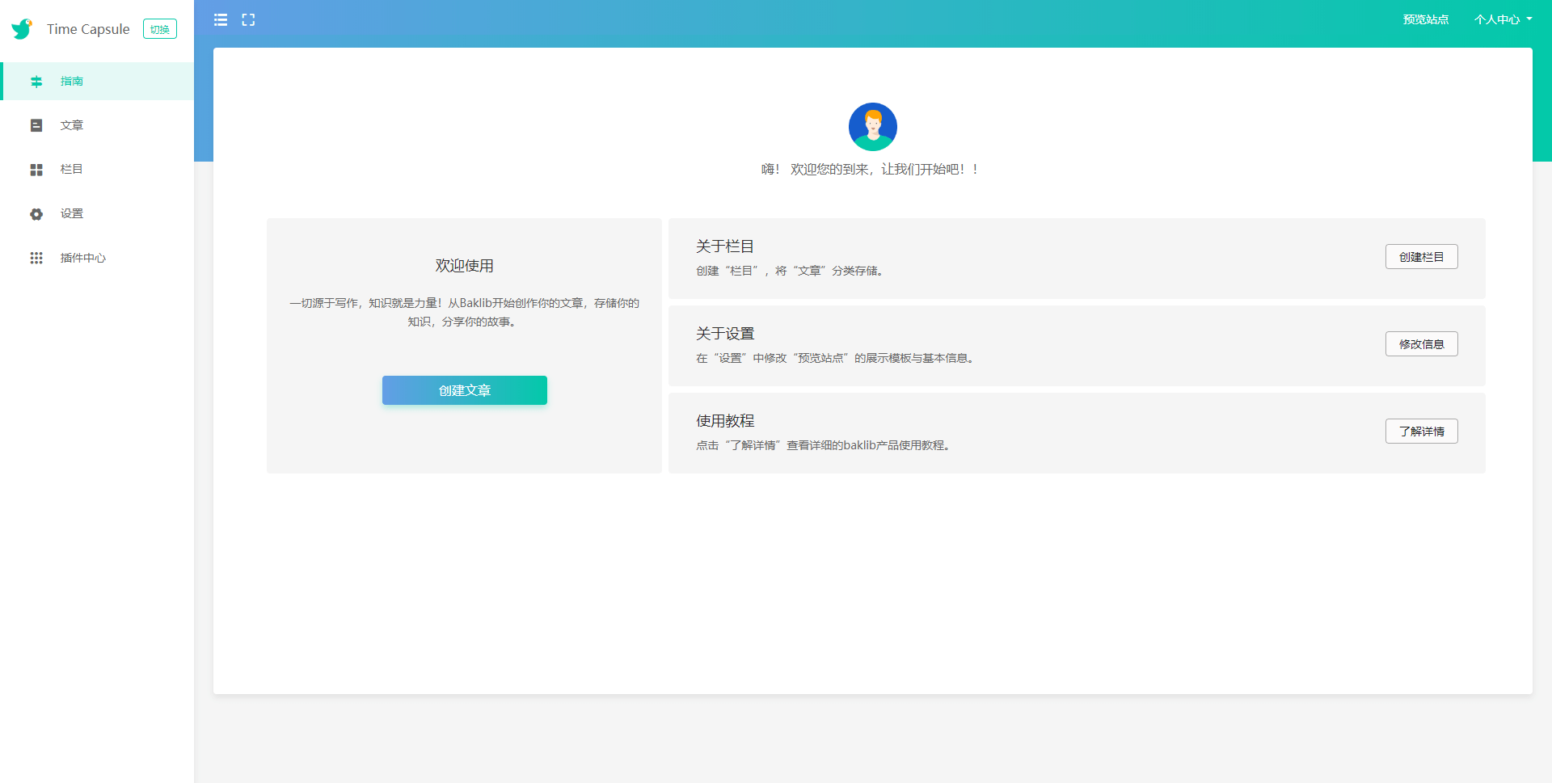Click the 了解详情 tutorial button

click(x=1421, y=431)
